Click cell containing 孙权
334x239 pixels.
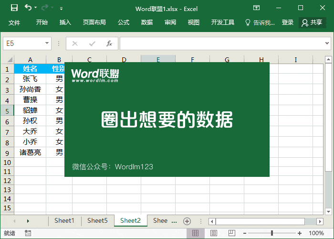click(x=30, y=120)
